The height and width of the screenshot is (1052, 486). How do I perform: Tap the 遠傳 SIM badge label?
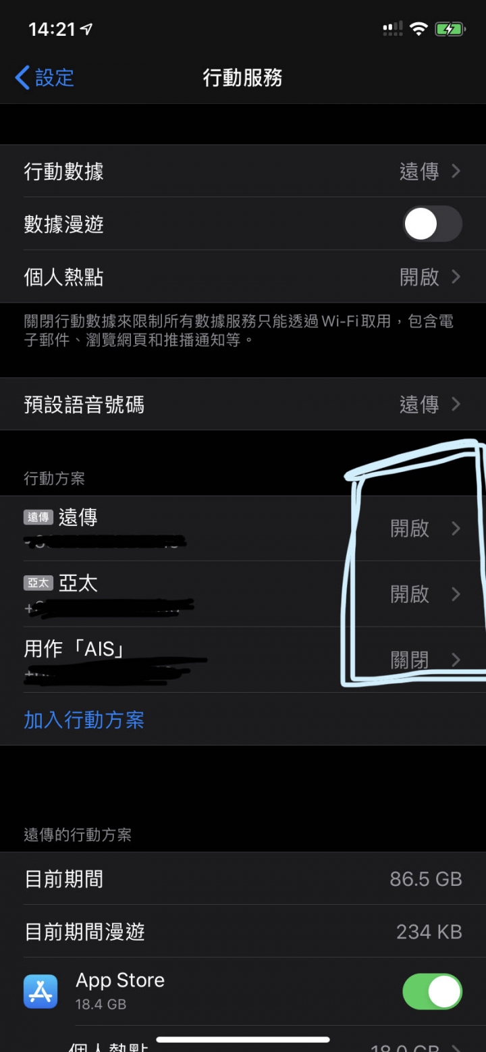38,517
